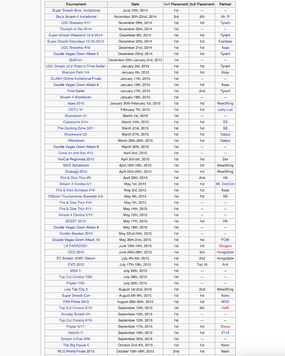Follow the Combo Breaker 2015 link
Screen dimensions: 285x356
pos(76,234)
